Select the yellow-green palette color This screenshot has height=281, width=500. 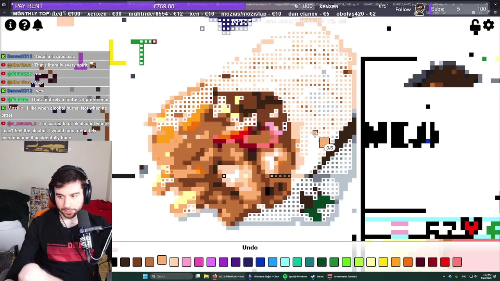point(359,262)
